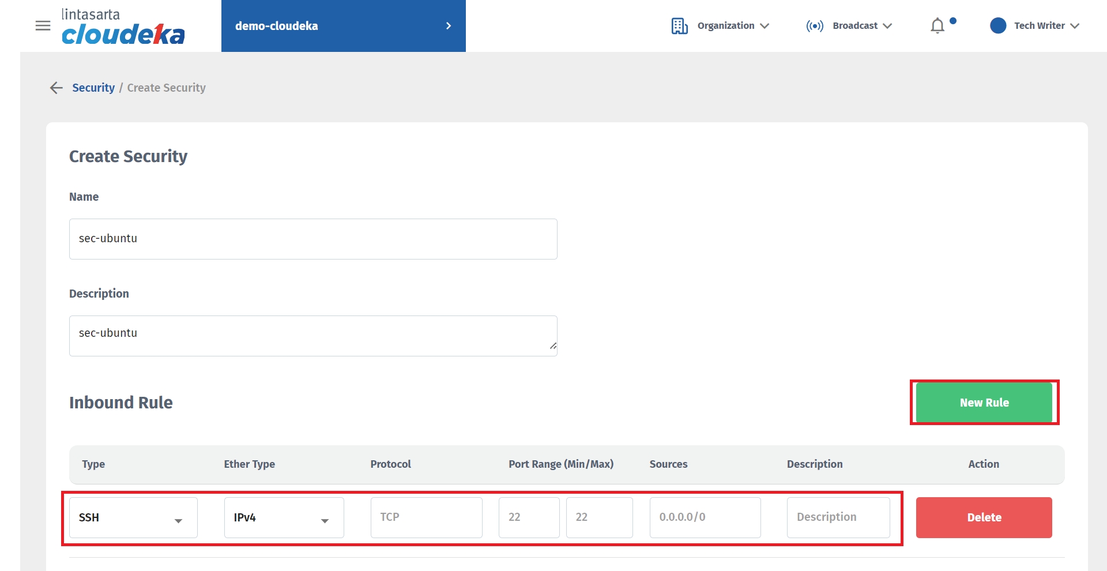Click the green New Rule button
This screenshot has height=571, width=1107.
click(x=984, y=403)
